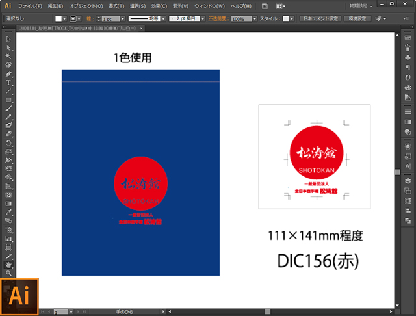This screenshot has height=316, width=416.
Task: Select the Eyedropper tool
Action: click(8, 212)
